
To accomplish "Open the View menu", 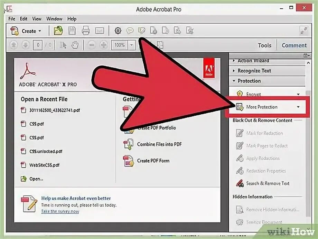I will click(37, 19).
